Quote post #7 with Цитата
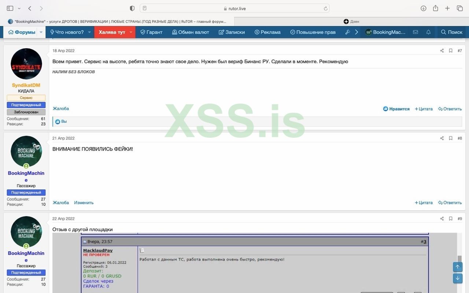The image size is (469, 293). (424, 109)
